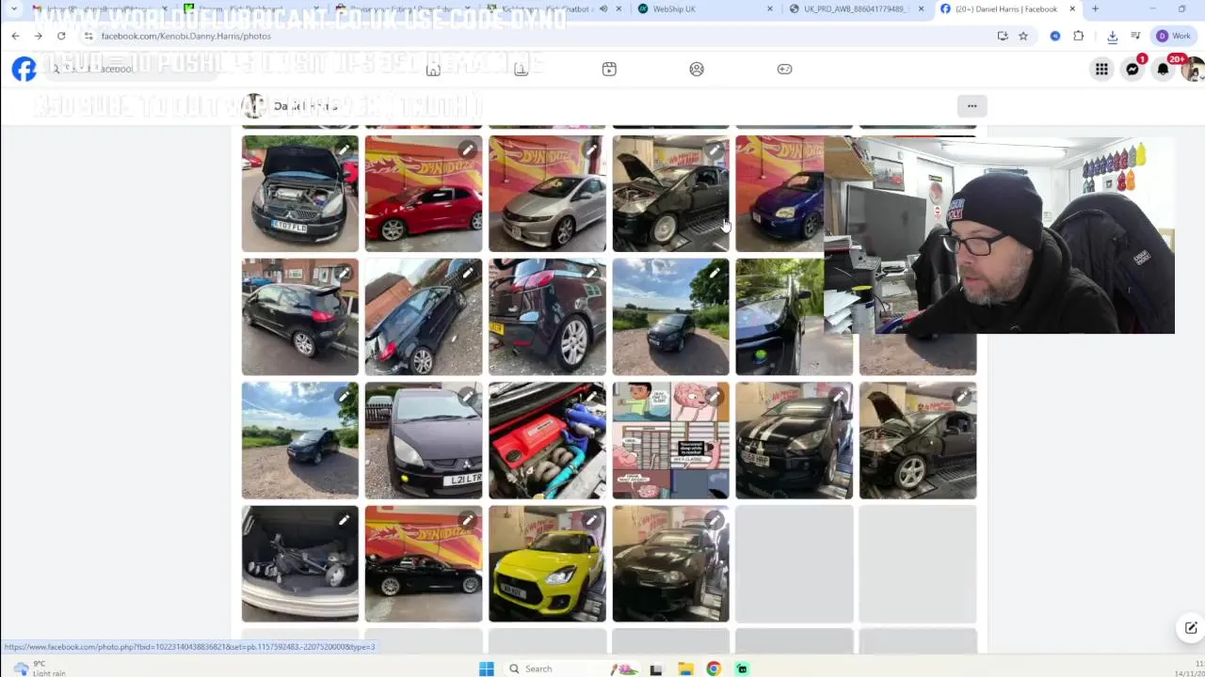Open the Facebook gaming controller icon
The width and height of the screenshot is (1205, 677).
click(784, 69)
